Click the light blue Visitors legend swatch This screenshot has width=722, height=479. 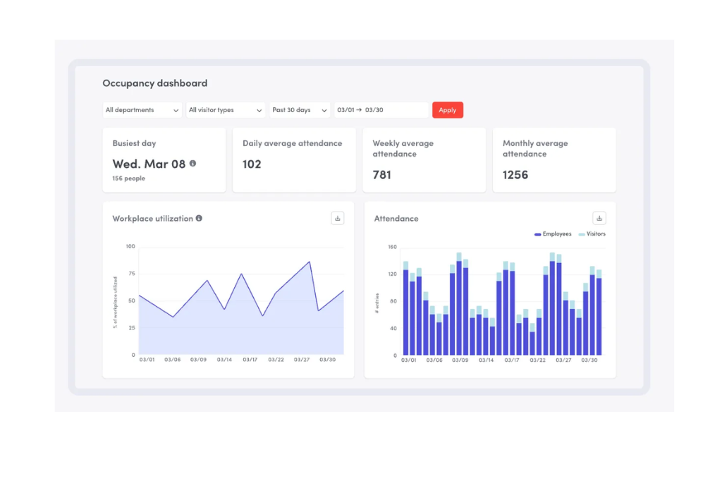point(582,234)
